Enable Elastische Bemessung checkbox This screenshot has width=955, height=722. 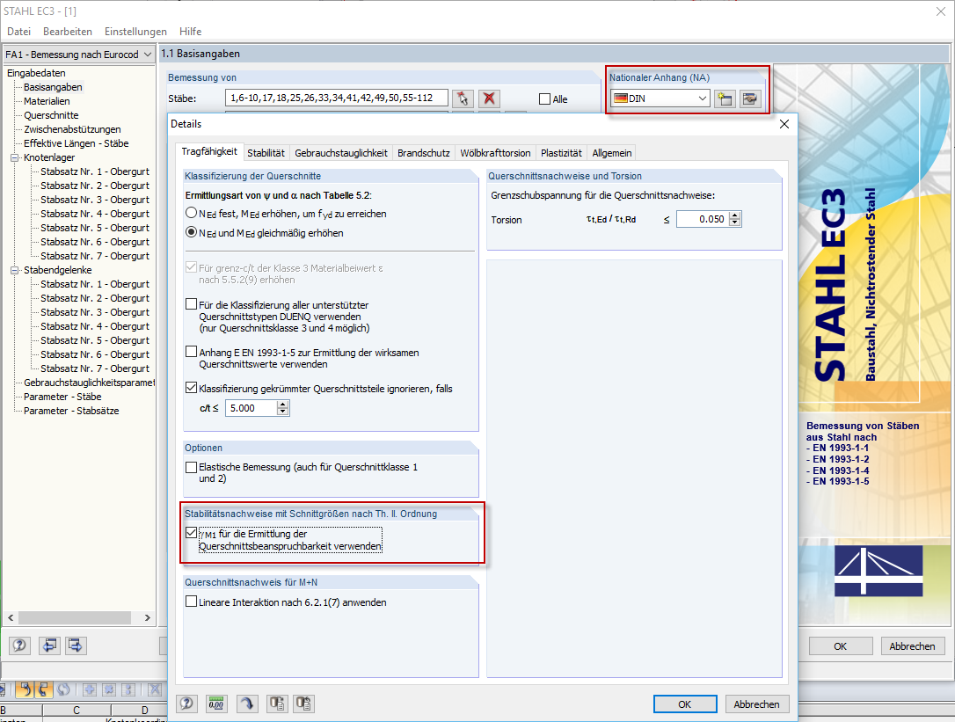click(191, 467)
